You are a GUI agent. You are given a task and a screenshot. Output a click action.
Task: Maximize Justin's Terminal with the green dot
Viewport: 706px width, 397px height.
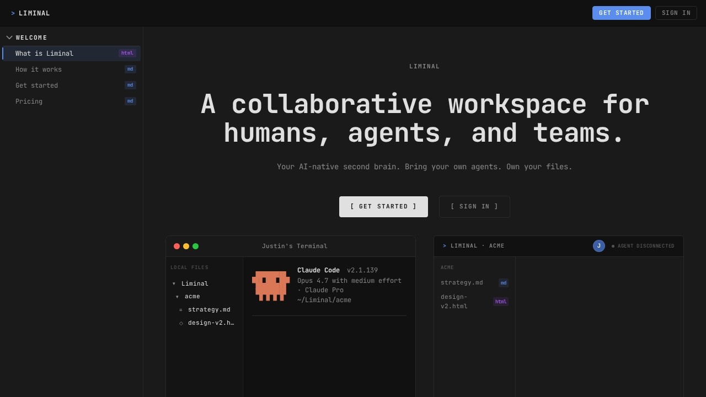[195, 246]
